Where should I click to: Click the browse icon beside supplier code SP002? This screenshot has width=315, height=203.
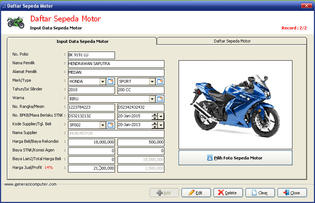(111, 125)
